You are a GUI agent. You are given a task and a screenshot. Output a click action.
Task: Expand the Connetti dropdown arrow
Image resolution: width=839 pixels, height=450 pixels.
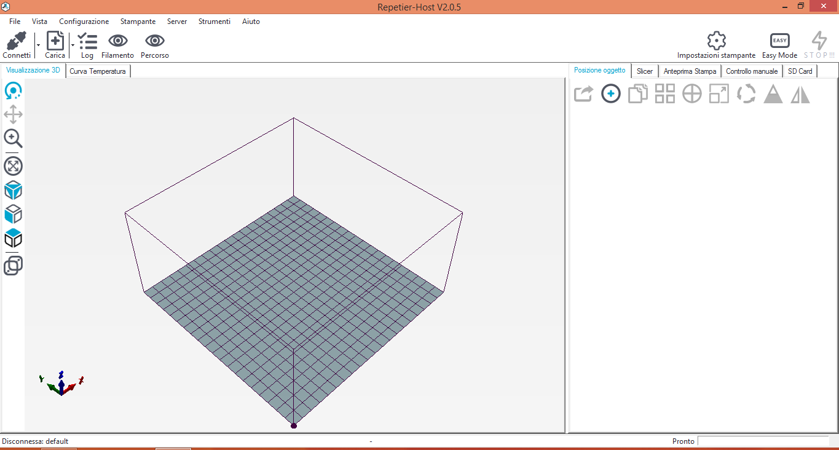coord(38,45)
